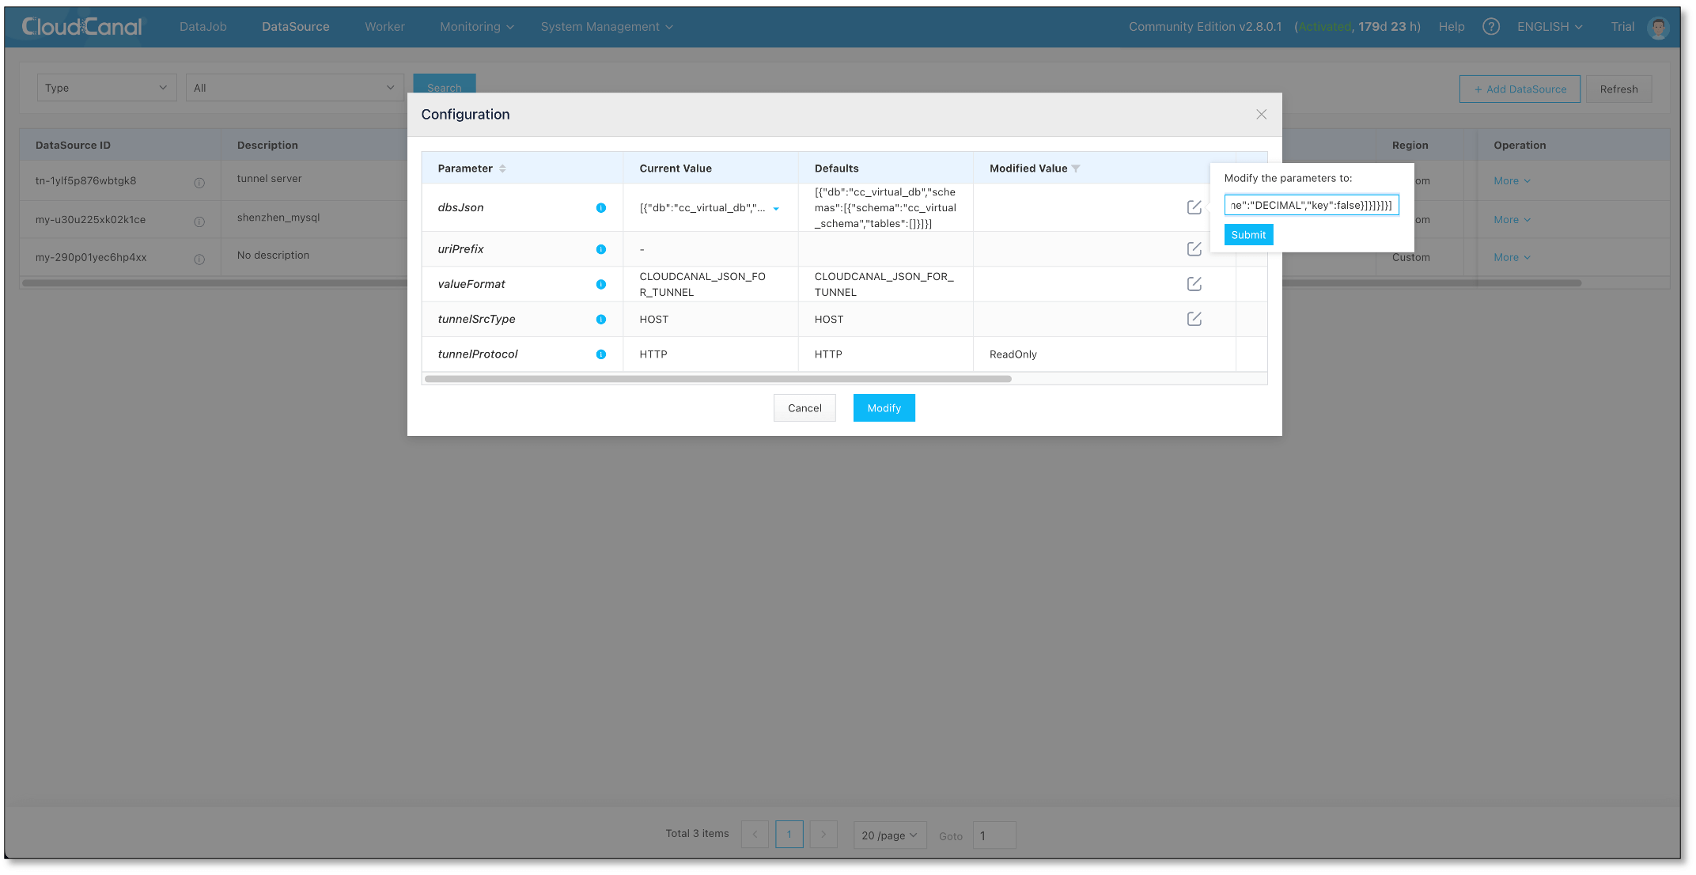1696x875 pixels.
Task: Click the info icon beside tn-1ylf5p876wbtgk8
Action: (x=200, y=182)
